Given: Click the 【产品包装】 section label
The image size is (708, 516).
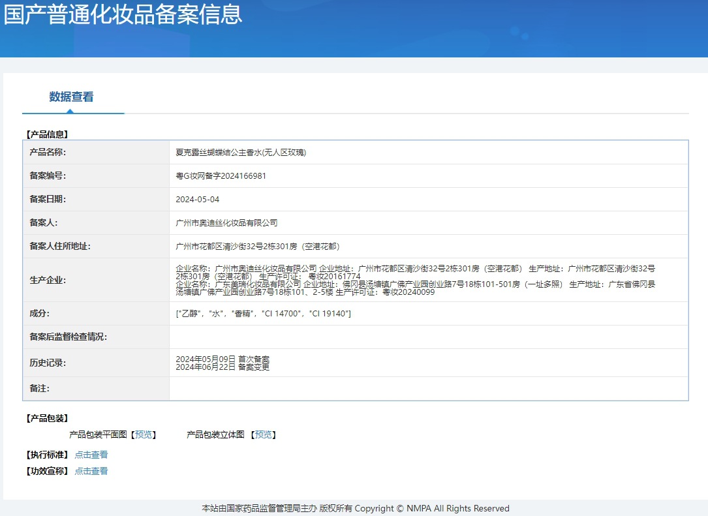Looking at the screenshot, I should click(47, 417).
